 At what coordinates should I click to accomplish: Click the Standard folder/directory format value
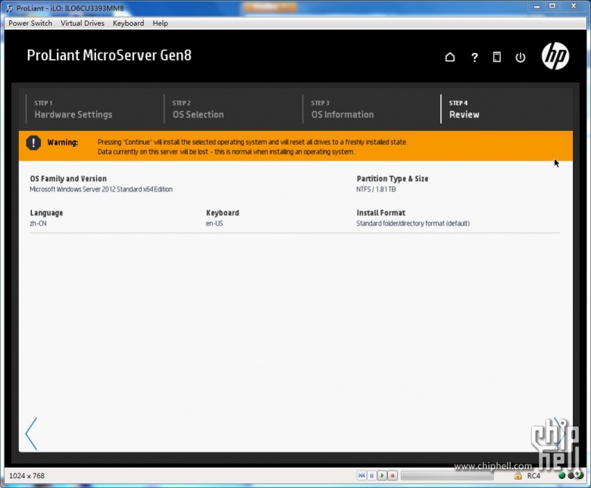(413, 223)
